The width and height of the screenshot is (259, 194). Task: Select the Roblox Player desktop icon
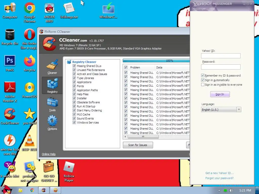tap(69, 172)
